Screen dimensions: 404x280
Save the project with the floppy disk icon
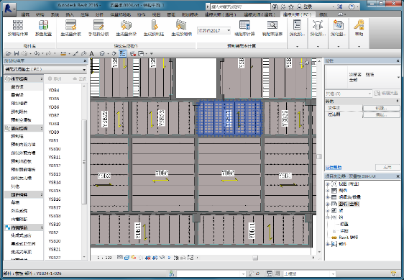click(17, 54)
